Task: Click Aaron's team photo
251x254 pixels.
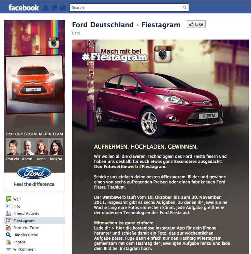Action: click(x=27, y=147)
